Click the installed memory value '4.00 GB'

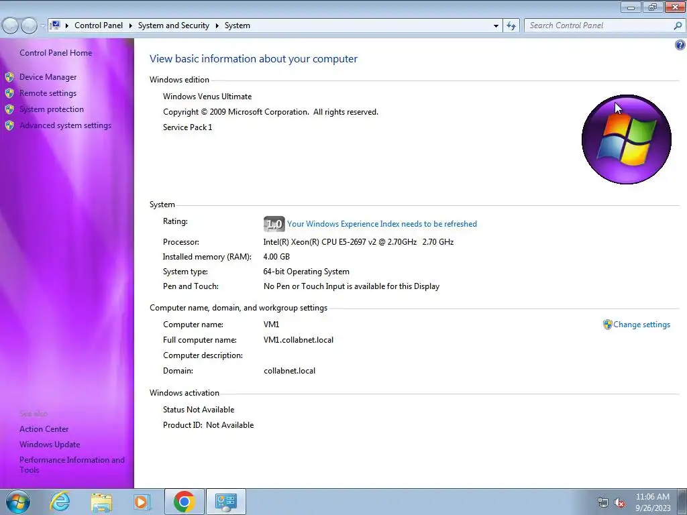coord(276,257)
